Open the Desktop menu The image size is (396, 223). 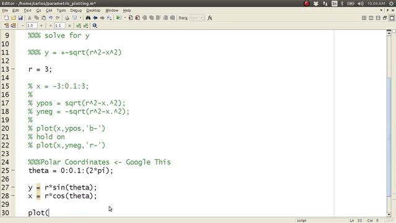click(93, 11)
